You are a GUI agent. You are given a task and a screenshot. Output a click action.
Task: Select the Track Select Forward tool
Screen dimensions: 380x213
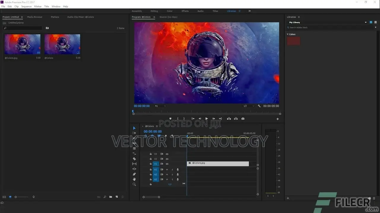[134, 133]
